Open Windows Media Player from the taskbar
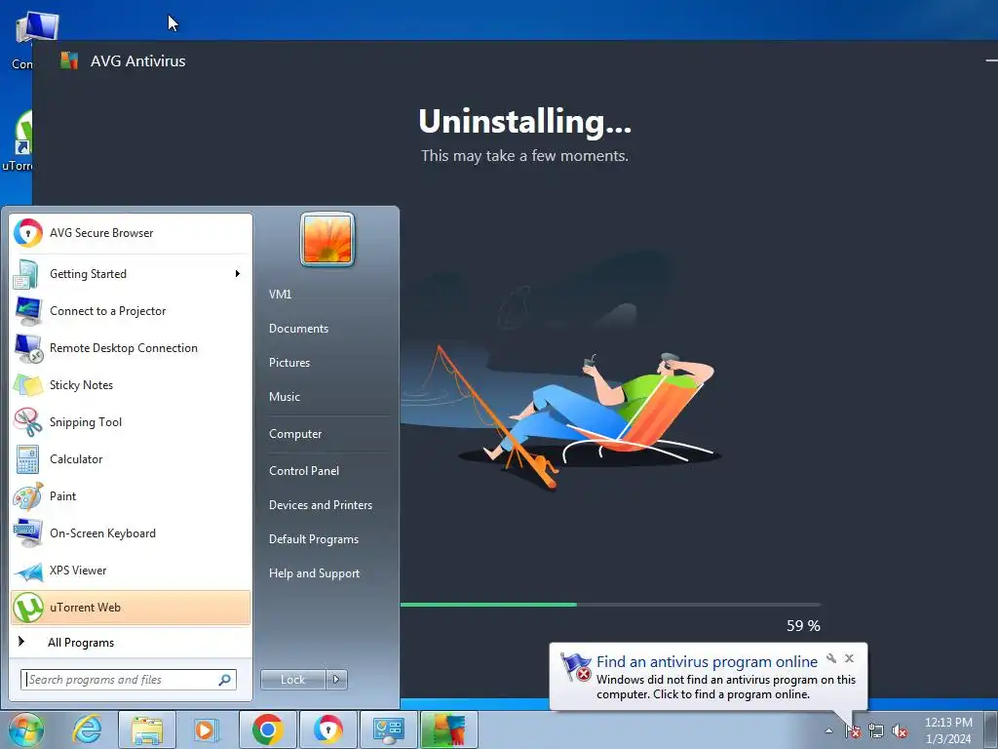The height and width of the screenshot is (749, 998). click(x=207, y=729)
